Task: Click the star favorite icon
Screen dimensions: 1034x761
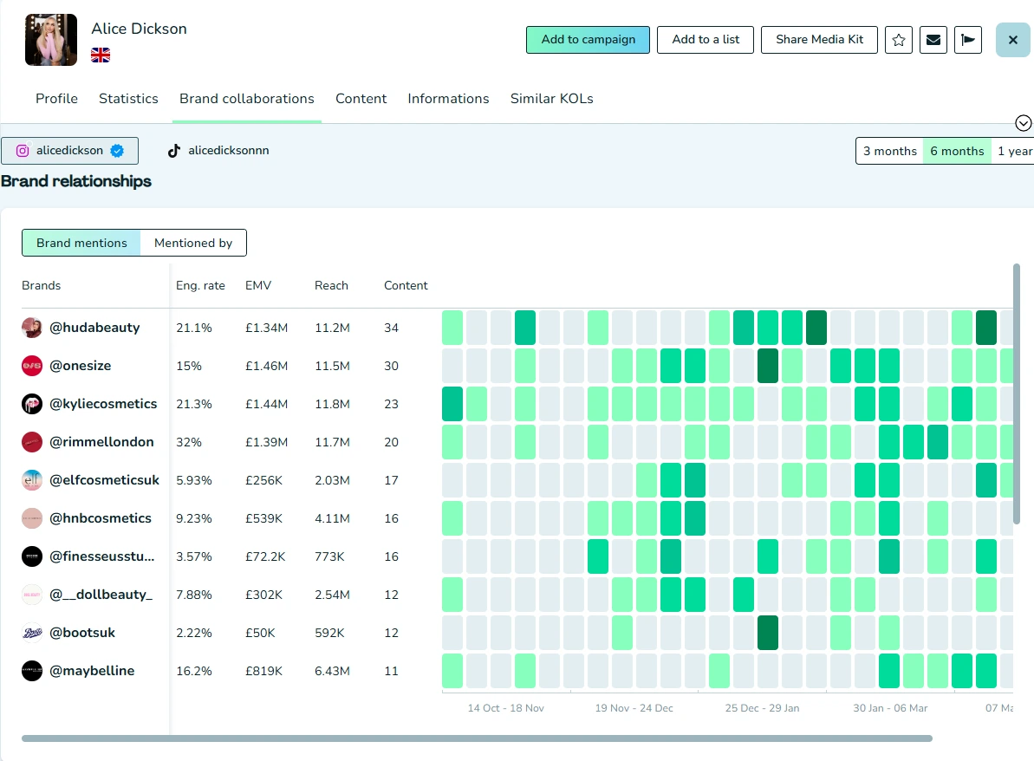Action: point(898,40)
